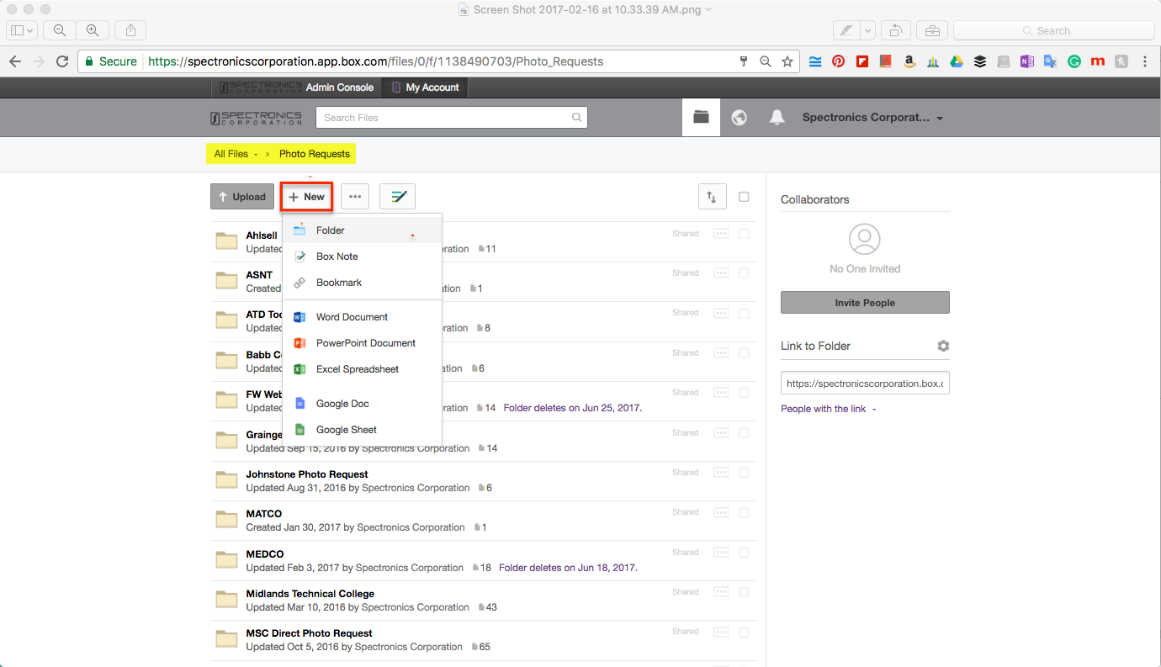This screenshot has height=667, width=1161.
Task: Click the sort arrows icon
Action: coord(712,197)
